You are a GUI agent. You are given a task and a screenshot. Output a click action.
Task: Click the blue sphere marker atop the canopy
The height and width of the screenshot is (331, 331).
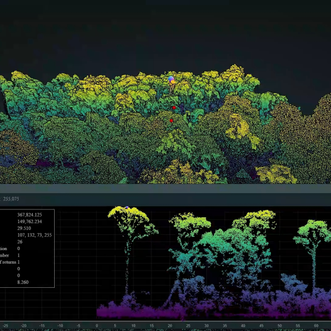[171, 79]
